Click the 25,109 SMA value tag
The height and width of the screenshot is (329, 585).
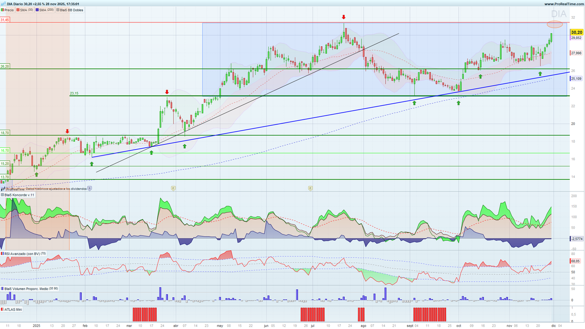coord(576,78)
